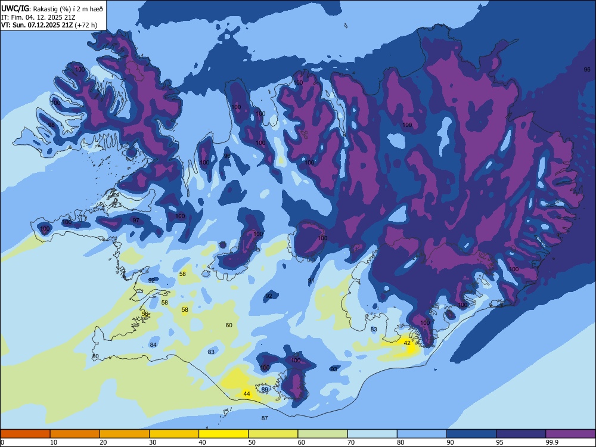The width and height of the screenshot is (596, 447).
Task: Click the map value '84'
Action: pos(153,344)
